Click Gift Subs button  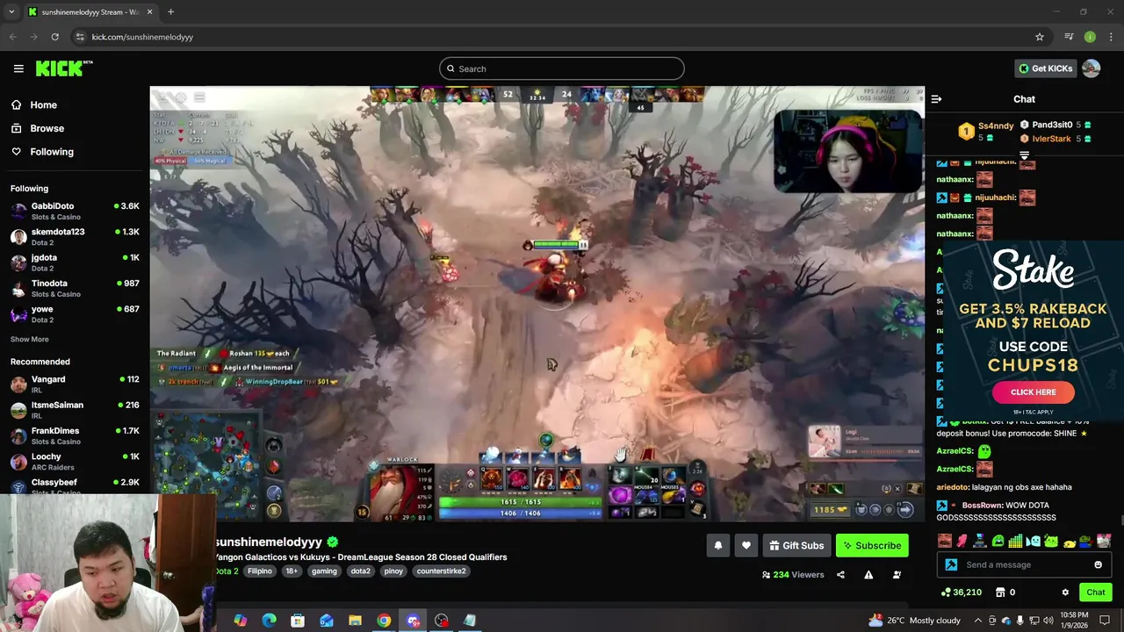pos(796,546)
